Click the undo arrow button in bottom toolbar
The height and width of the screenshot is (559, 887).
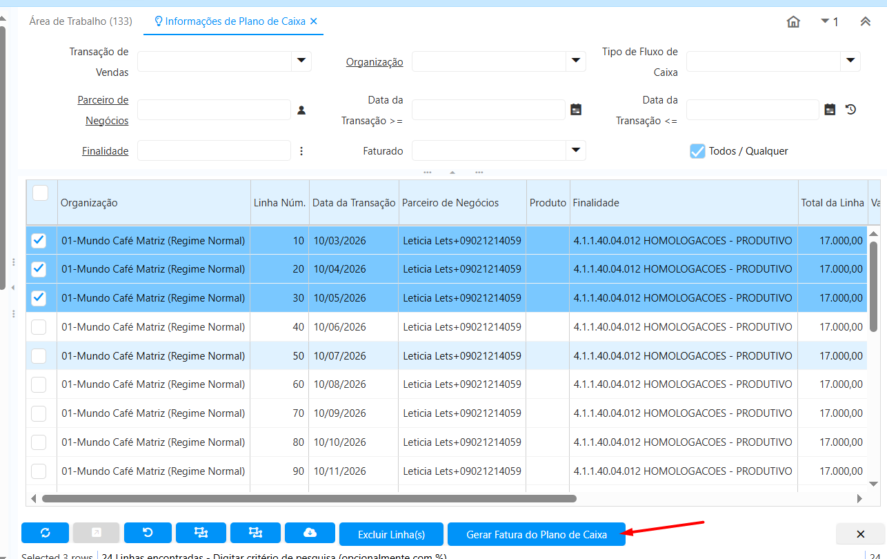(148, 533)
